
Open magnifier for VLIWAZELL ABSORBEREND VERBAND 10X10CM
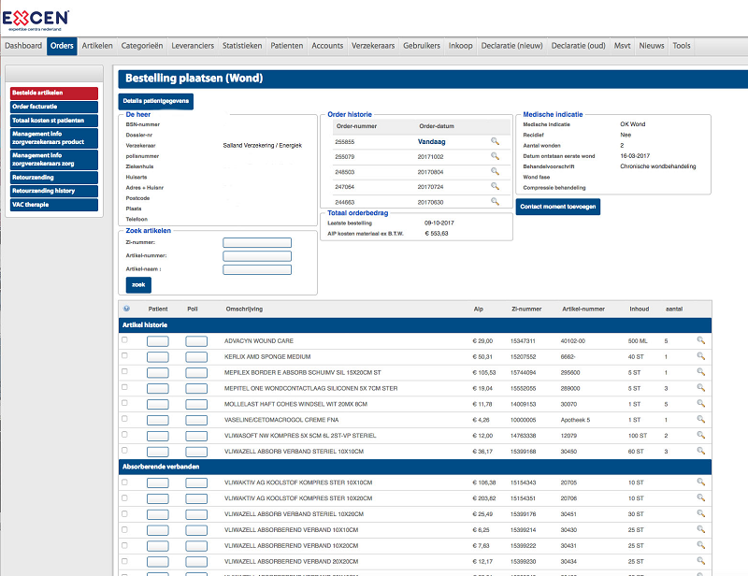[x=700, y=529]
